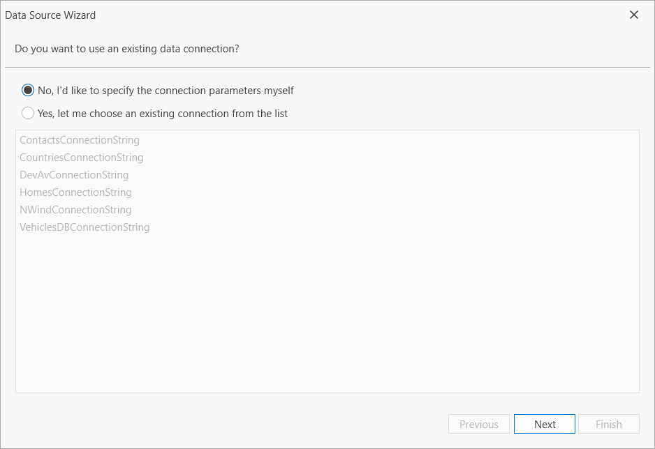Click the question text about existing data connection
This screenshot has height=449, width=655.
[x=128, y=49]
